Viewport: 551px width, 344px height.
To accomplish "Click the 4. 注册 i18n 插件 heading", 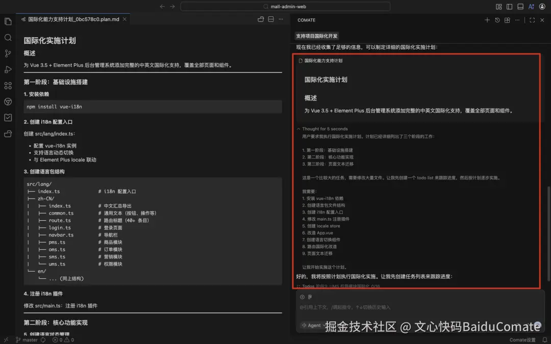I will (x=43, y=294).
